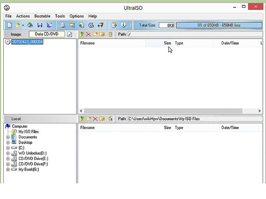This screenshot has width=266, height=199.
Task: Save the image with floppy disk icon
Action: coord(40,25)
